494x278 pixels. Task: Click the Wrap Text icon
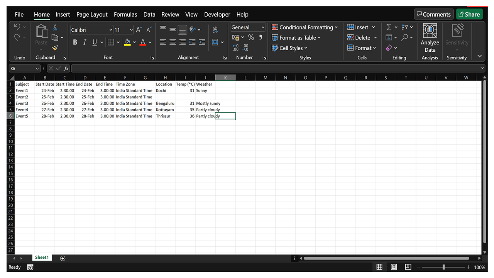coord(215,30)
